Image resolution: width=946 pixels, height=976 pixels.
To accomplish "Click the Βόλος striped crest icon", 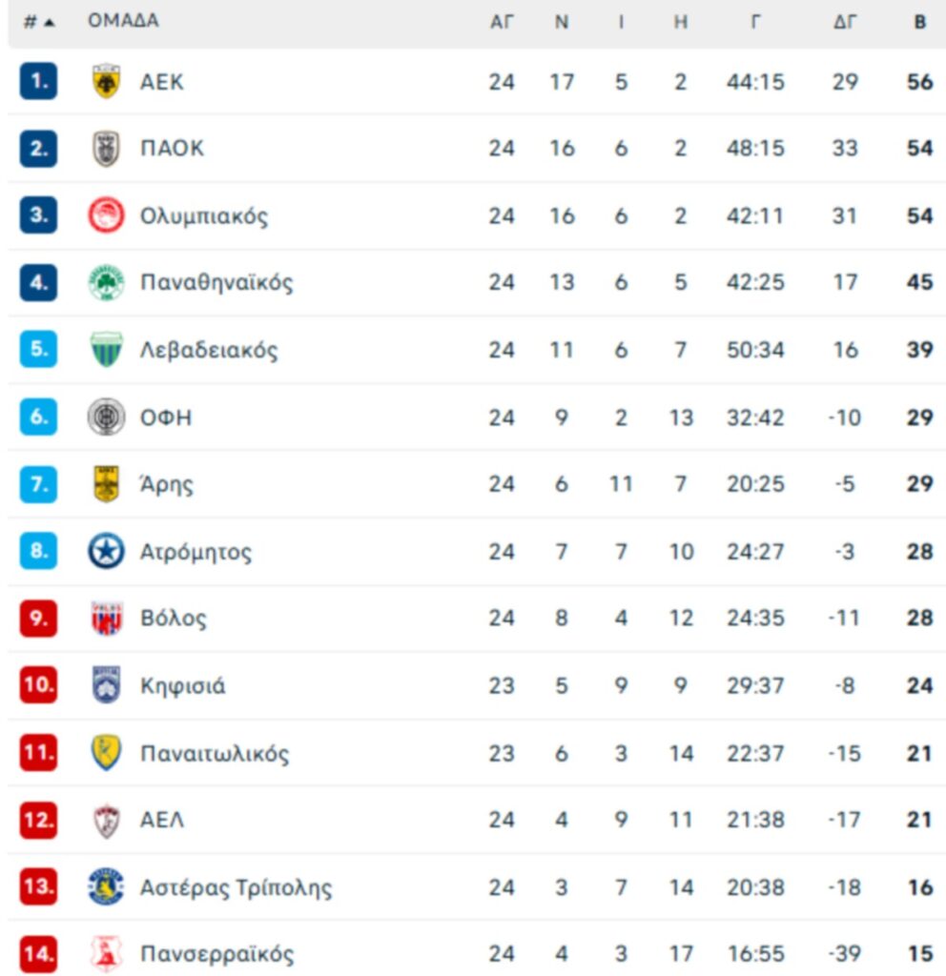I will point(106,619).
